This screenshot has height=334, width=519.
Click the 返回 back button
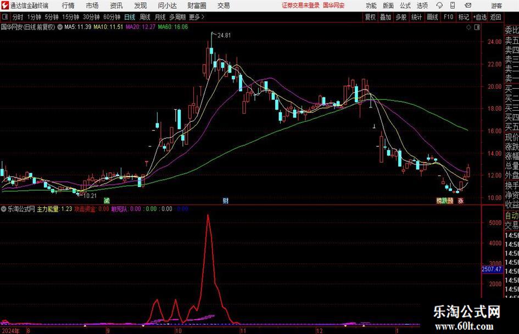coord(495,17)
